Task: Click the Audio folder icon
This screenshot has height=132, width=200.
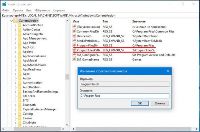Action: (20, 78)
